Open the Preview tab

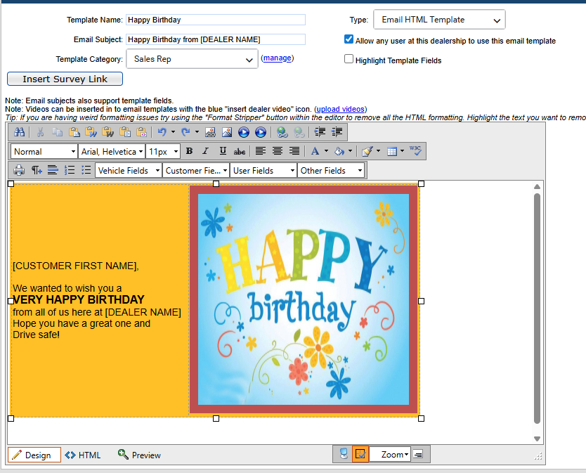pos(139,455)
